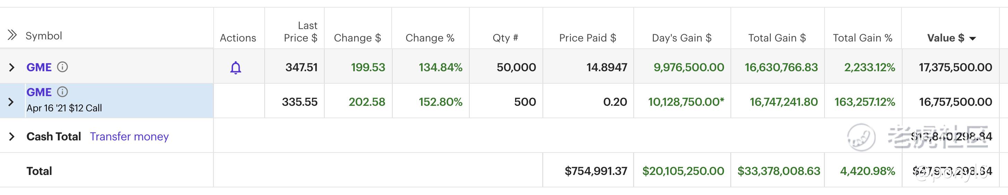The height and width of the screenshot is (195, 1008).
Task: Open GME stock symbol link
Action: pyautogui.click(x=39, y=67)
